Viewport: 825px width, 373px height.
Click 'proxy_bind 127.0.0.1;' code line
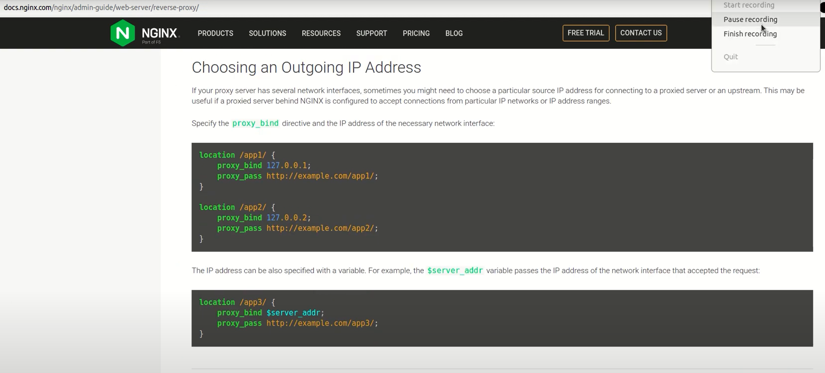264,165
